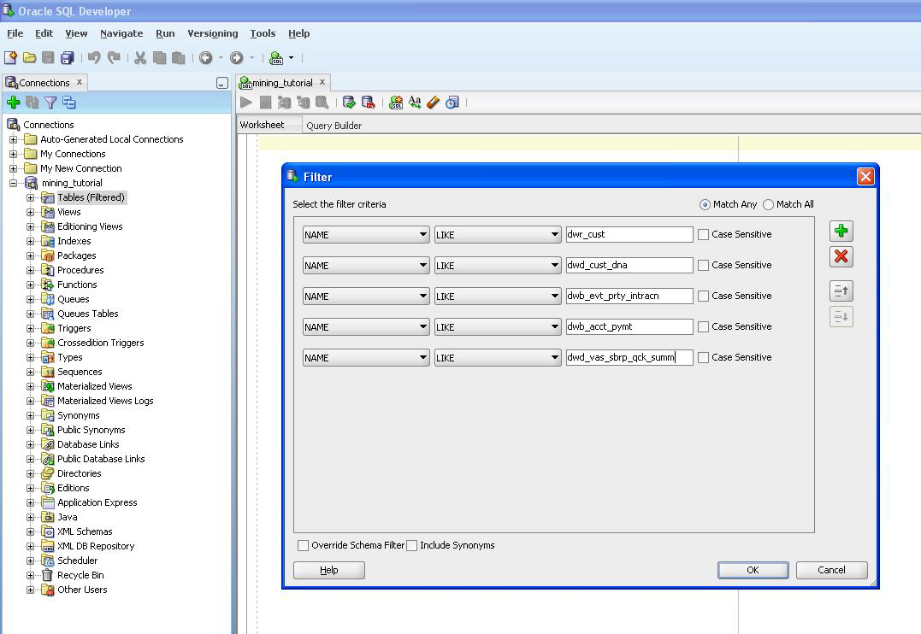Viewport: 921px width, 634px height.
Task: Click the green plus add filter row icon
Action: click(841, 231)
